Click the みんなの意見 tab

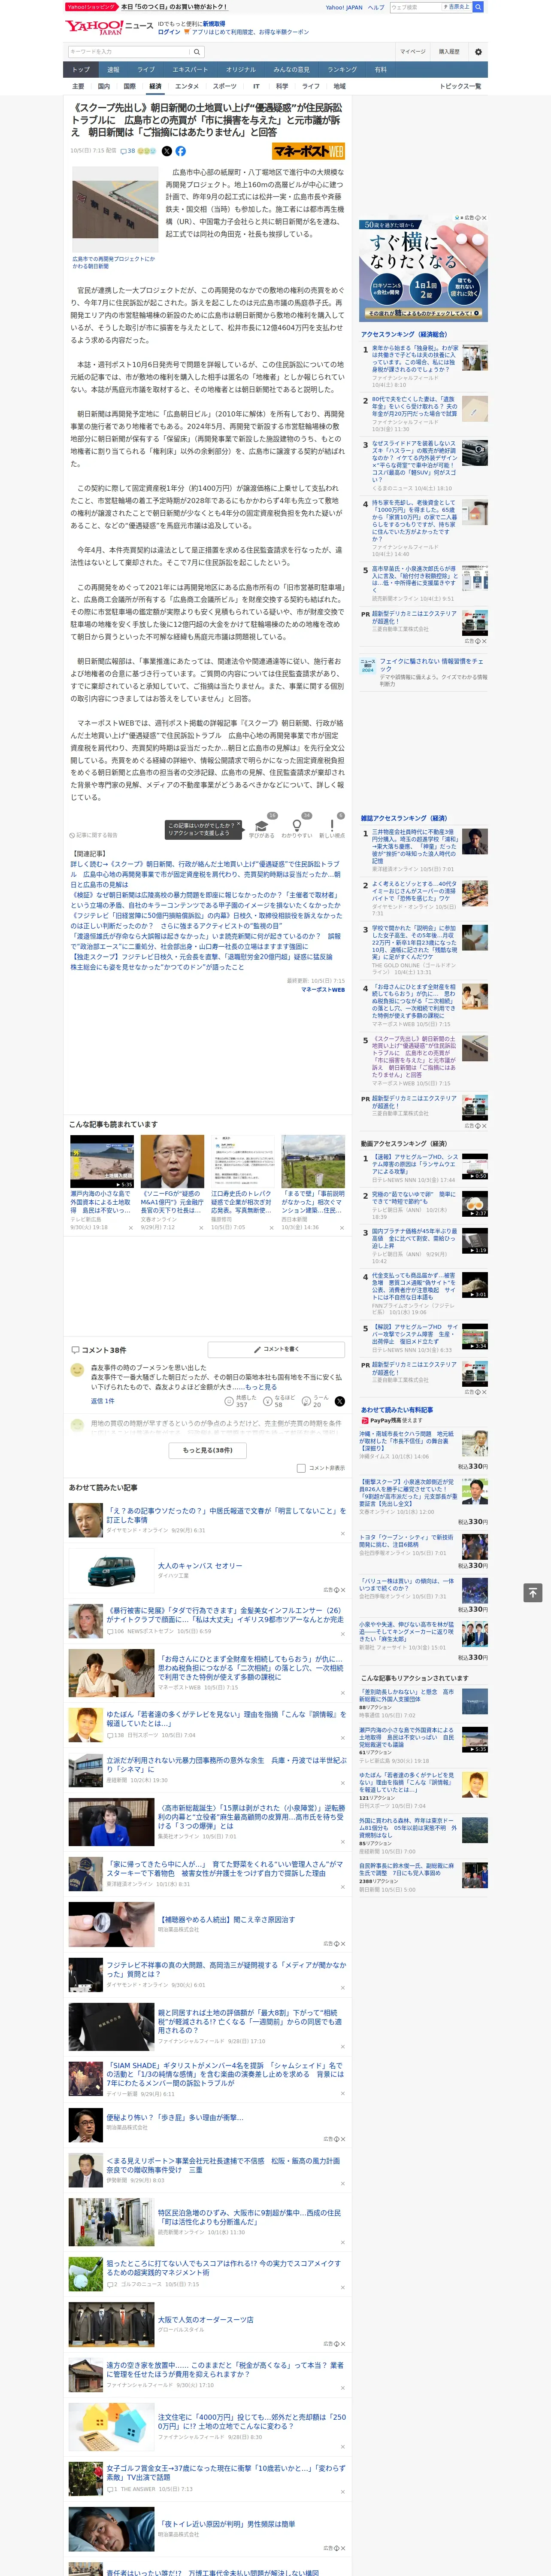291,69
